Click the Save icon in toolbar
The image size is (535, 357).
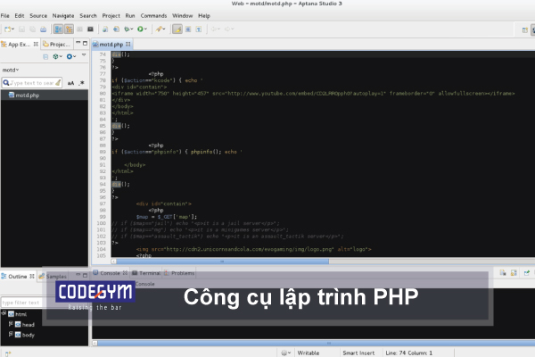point(21,29)
